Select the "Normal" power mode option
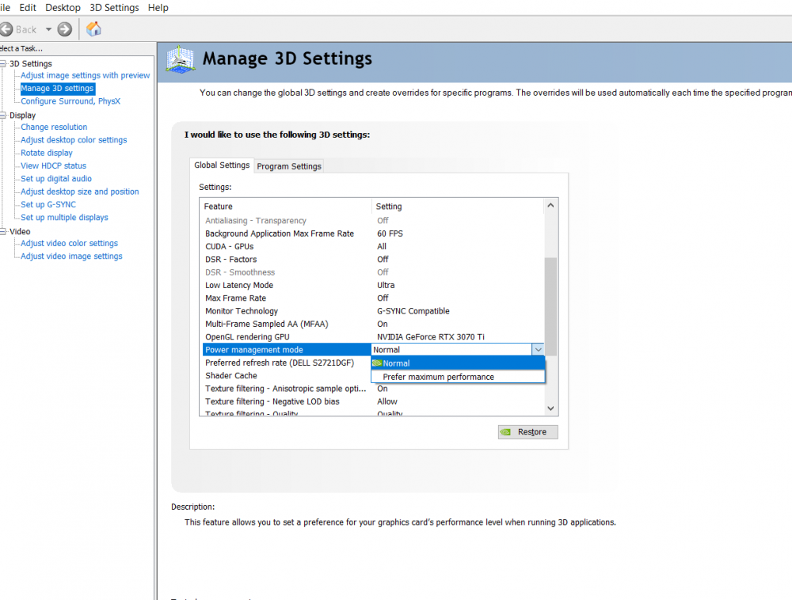Viewport: 792px width, 600px height. pyautogui.click(x=396, y=363)
